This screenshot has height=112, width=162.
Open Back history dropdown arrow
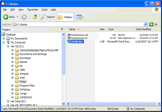17,17
